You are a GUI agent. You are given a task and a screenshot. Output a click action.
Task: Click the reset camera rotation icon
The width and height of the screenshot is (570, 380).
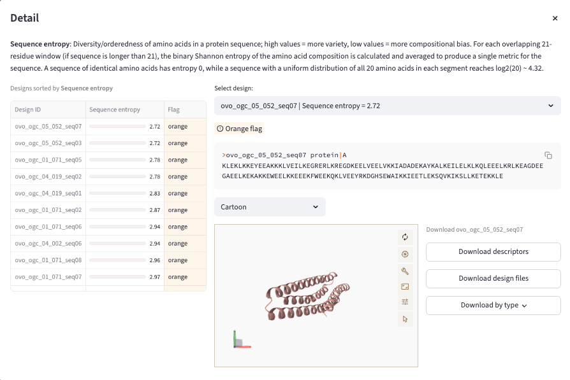[x=406, y=236]
